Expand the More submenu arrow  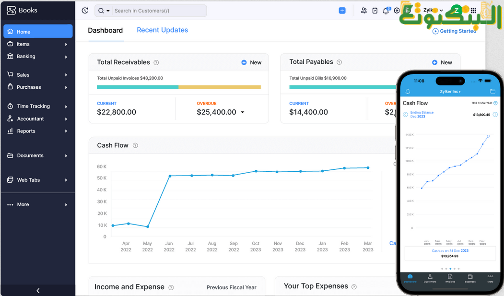coord(66,205)
